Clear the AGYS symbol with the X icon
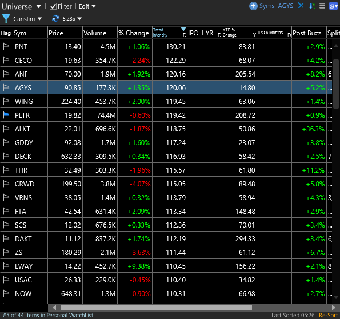This screenshot has height=319, width=340. pyautogui.click(x=301, y=6)
